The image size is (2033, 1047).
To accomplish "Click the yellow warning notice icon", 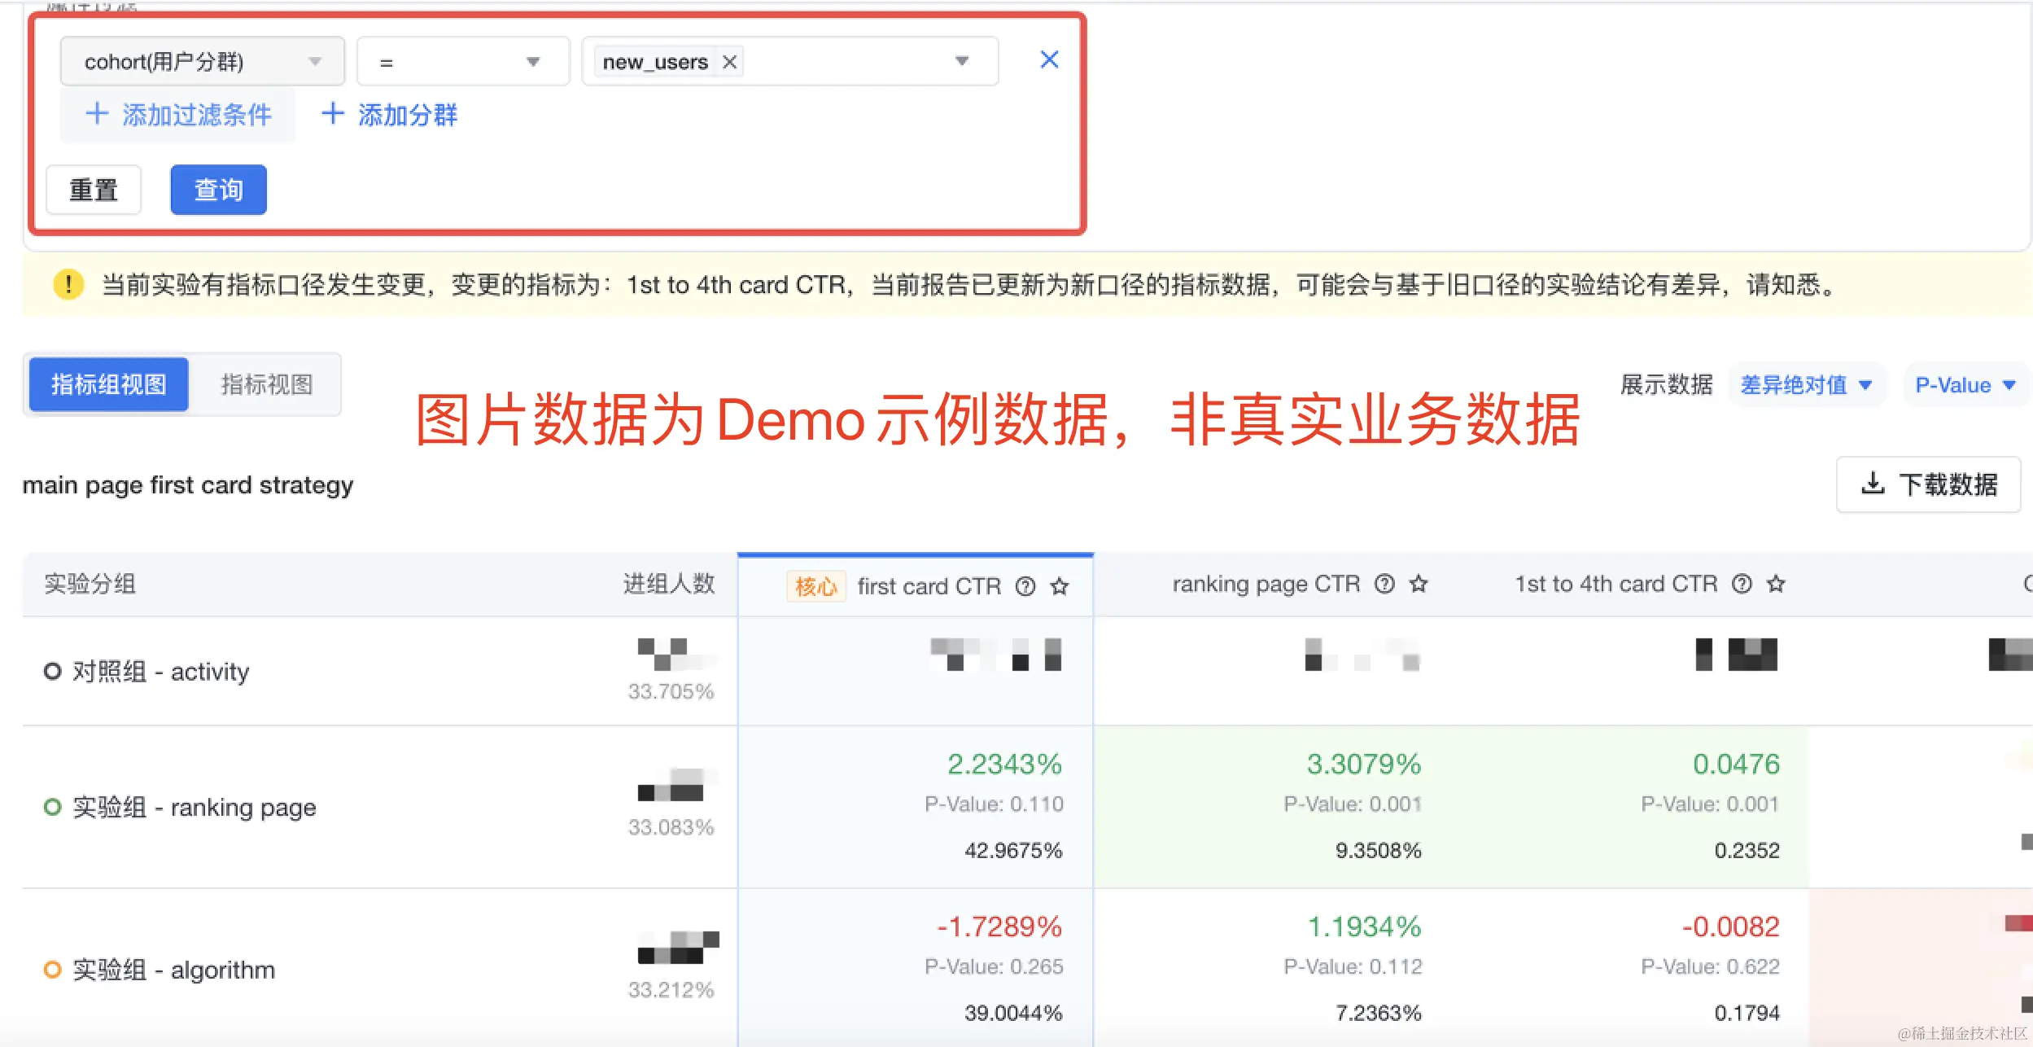I will [x=68, y=284].
